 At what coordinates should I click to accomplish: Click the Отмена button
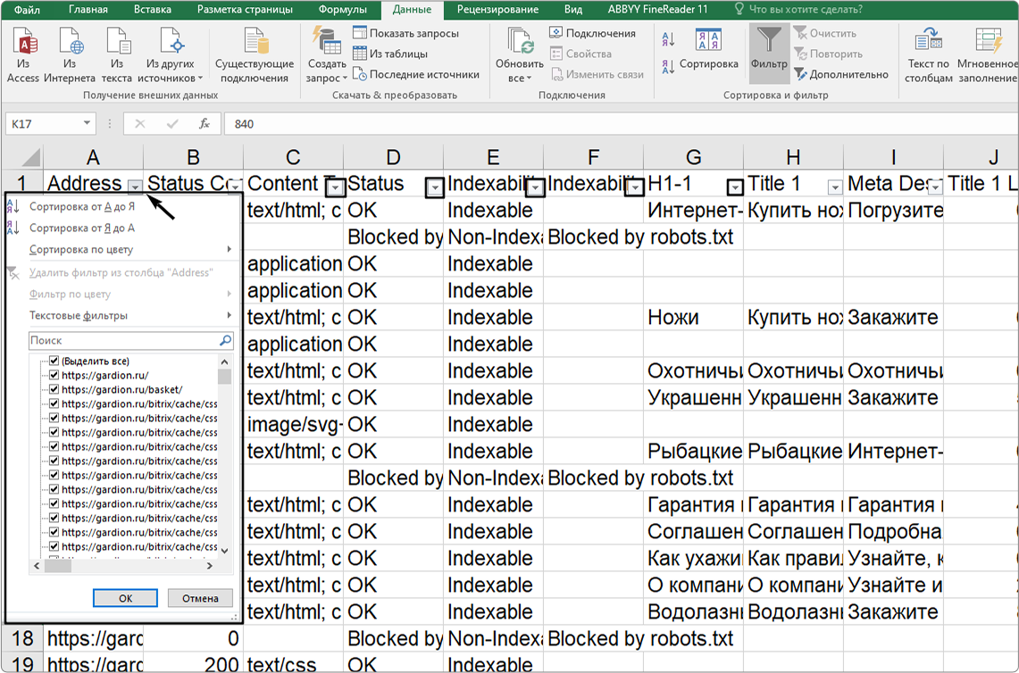200,598
